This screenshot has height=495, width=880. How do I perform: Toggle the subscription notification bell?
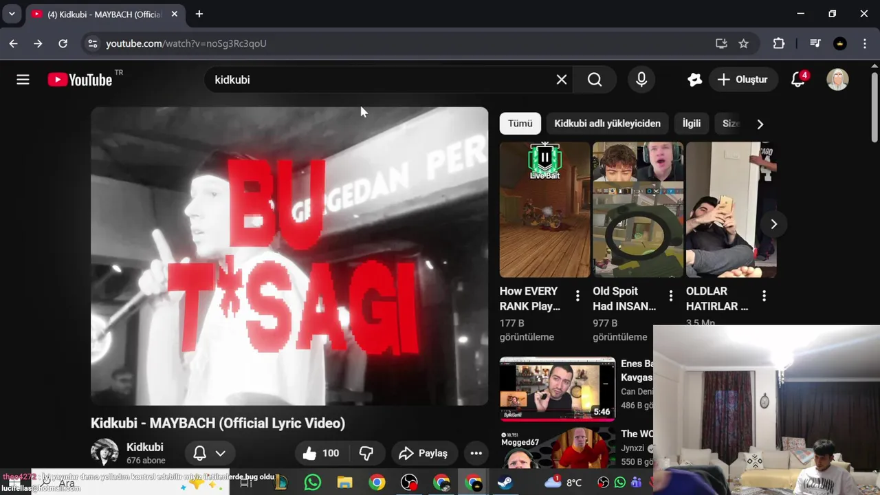pyautogui.click(x=199, y=453)
